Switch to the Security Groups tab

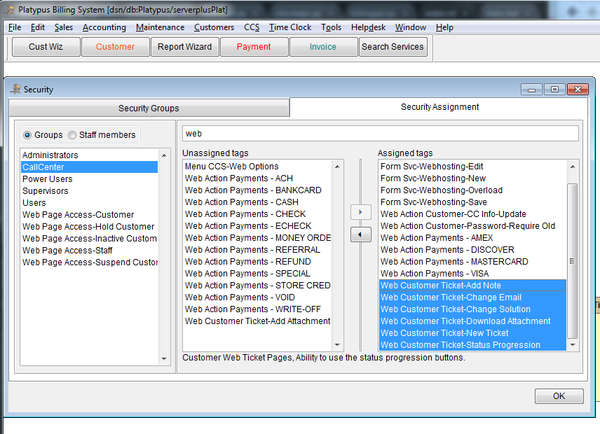149,108
